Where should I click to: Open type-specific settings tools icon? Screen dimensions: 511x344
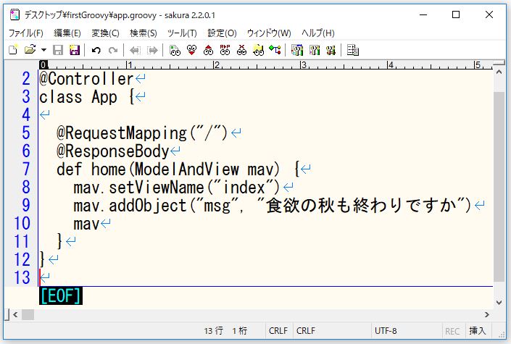pos(315,50)
